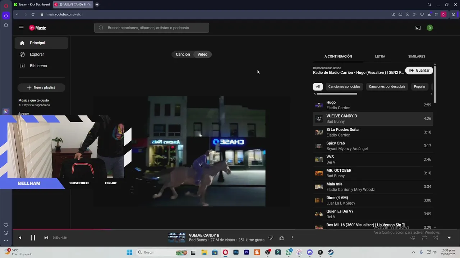Open Steam from the taskbar
The width and height of the screenshot is (460, 258).
pyautogui.click(x=331, y=252)
